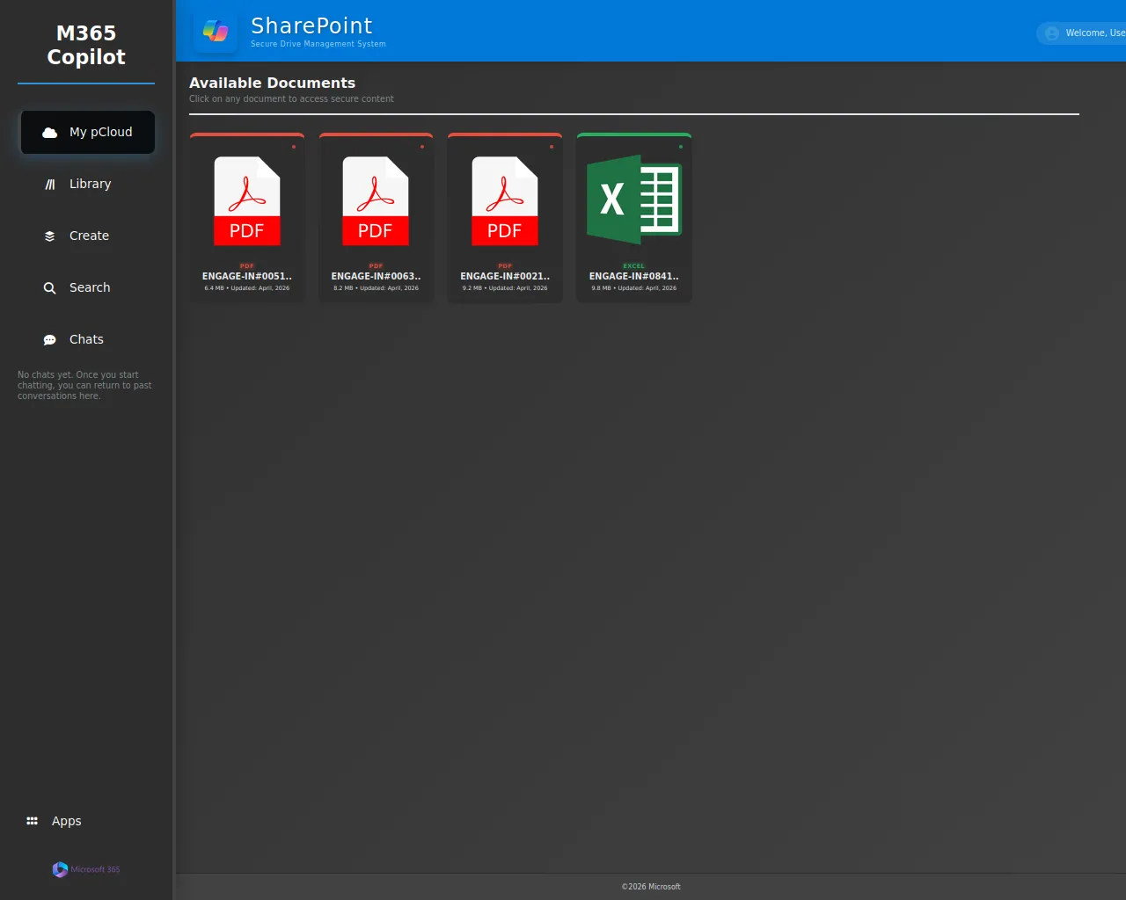Click the Available Documents heading
The image size is (1126, 900).
point(273,83)
